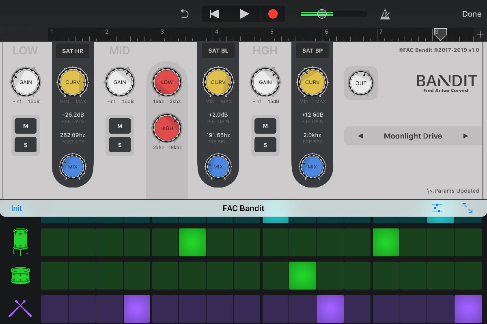The width and height of the screenshot is (487, 324).
Task: Mute the LOW band with M
Action: 26,126
